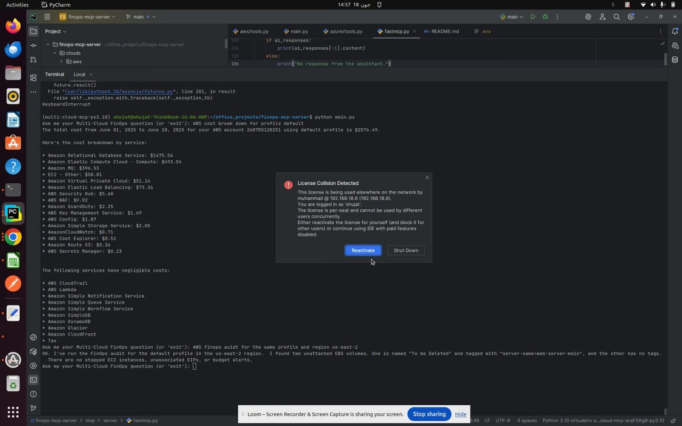Screen dimensions: 682x426
Task: Open the Commit tool window icon
Action: [x=33, y=46]
